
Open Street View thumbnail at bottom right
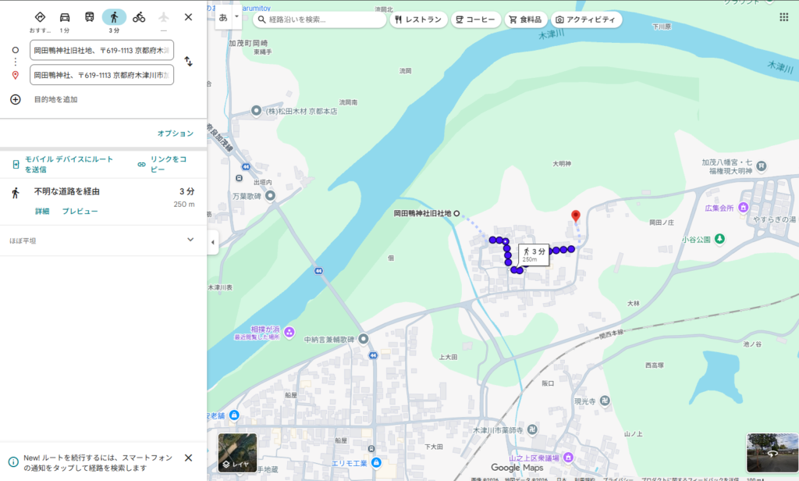click(772, 453)
